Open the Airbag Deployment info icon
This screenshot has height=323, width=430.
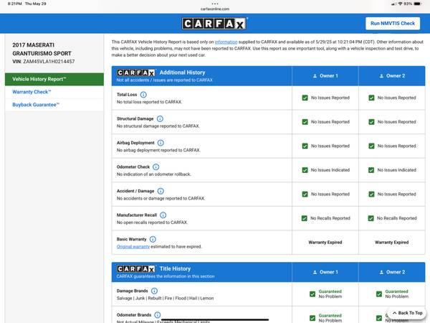161,143
